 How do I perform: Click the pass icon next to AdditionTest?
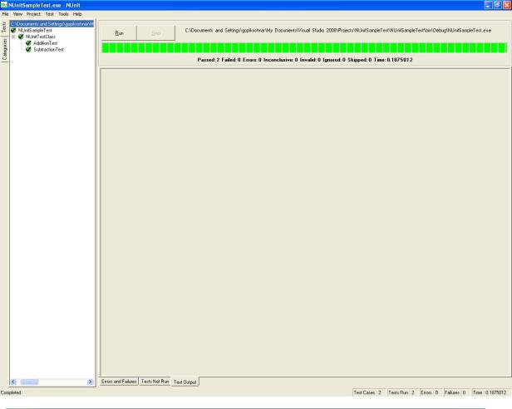coord(28,43)
